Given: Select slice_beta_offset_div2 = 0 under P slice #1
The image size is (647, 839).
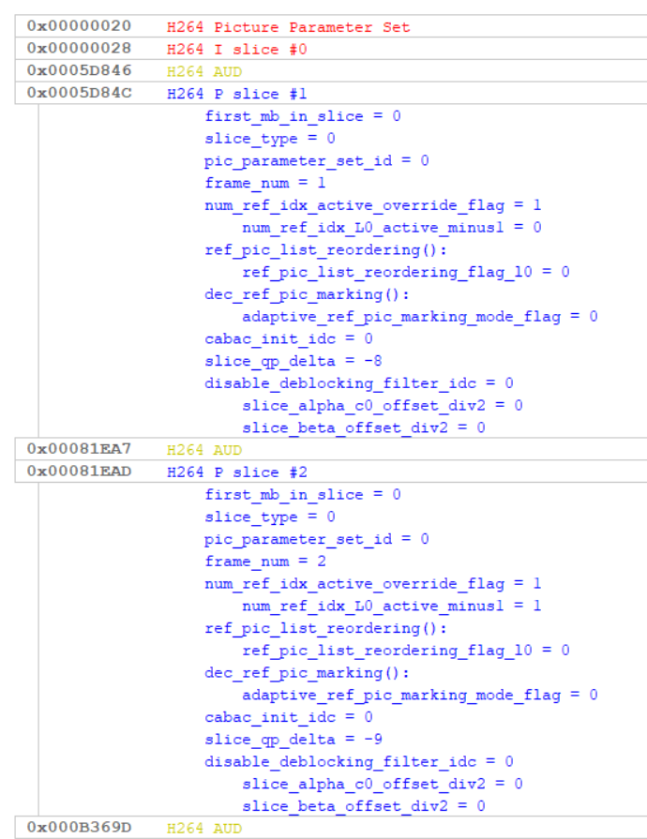Looking at the screenshot, I should [x=364, y=427].
